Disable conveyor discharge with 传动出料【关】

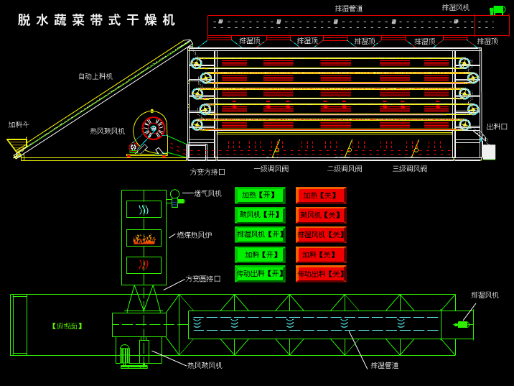(321, 274)
